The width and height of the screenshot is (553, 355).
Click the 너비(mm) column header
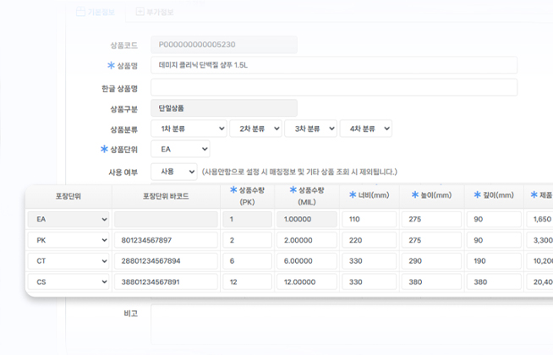click(370, 195)
